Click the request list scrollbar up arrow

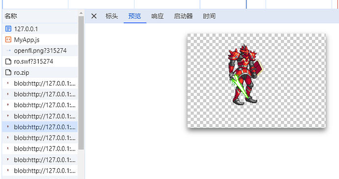click(x=81, y=13)
